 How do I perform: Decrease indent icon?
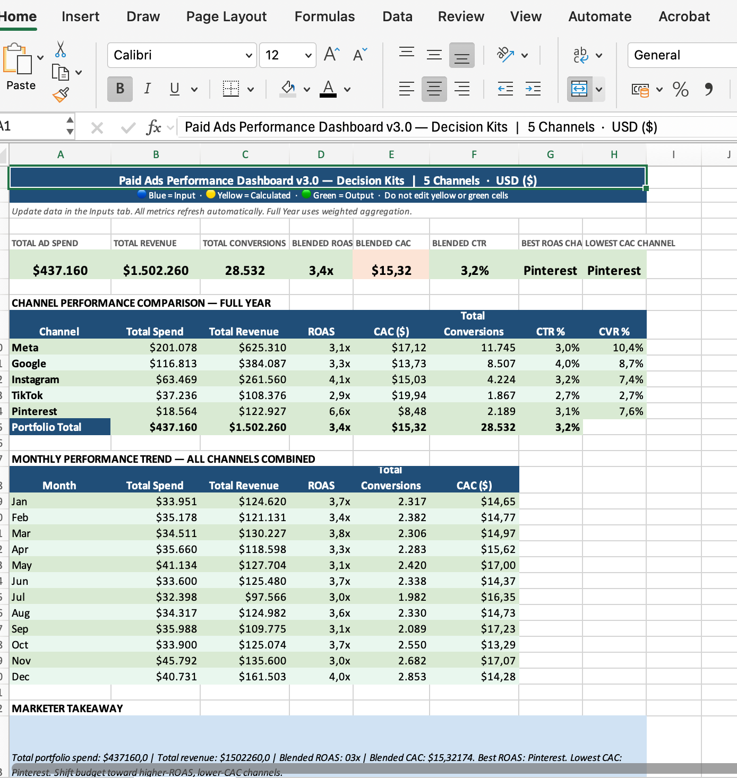click(x=505, y=89)
